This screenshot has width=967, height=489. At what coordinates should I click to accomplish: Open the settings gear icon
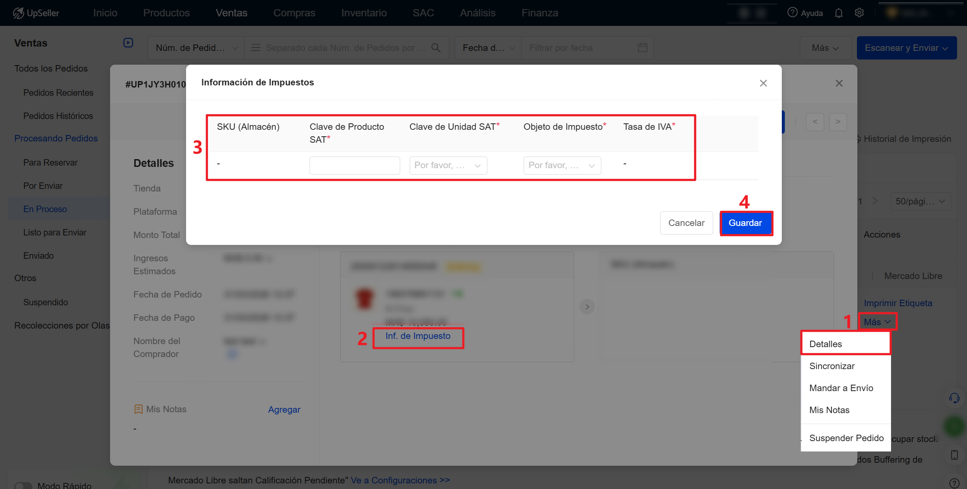(859, 13)
